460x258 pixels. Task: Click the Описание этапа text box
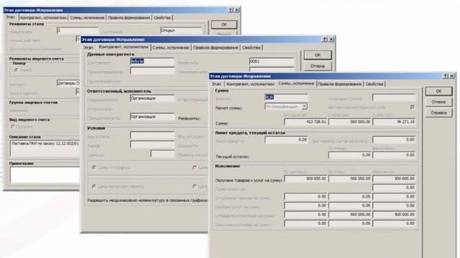coord(45,148)
